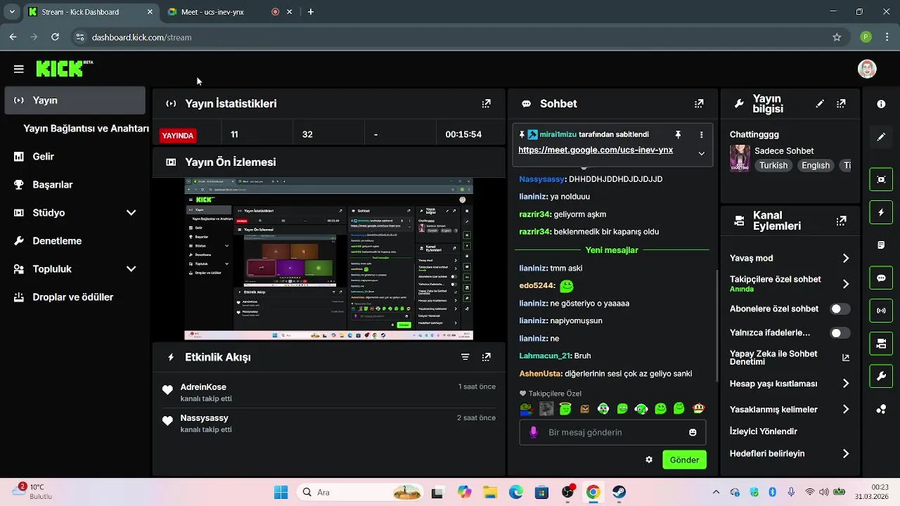Open chat settings gear next to Gönder

coord(649,460)
